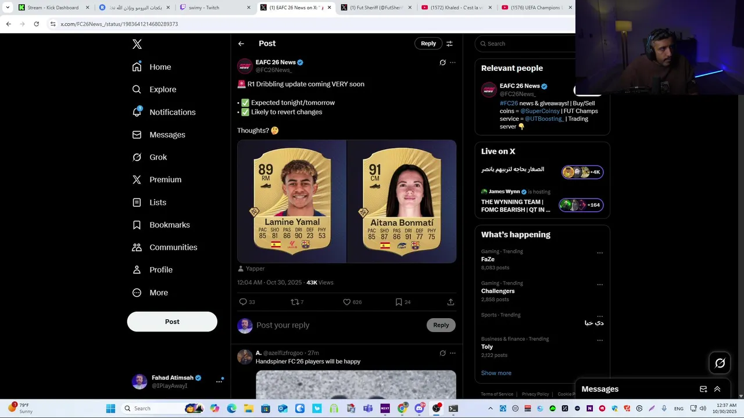Open more options for Challengers trend
Viewport: 744px width, 418px height.
pos(600,285)
